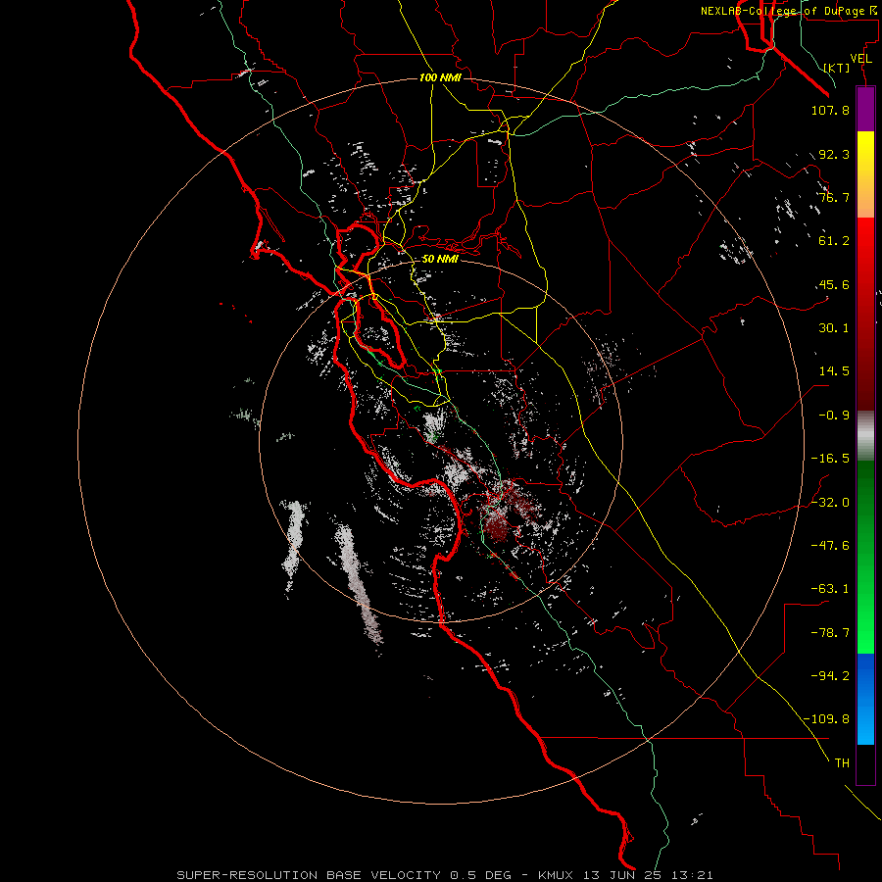The height and width of the screenshot is (882, 882).
Task: Select the 30.1 scale value
Action: click(834, 328)
